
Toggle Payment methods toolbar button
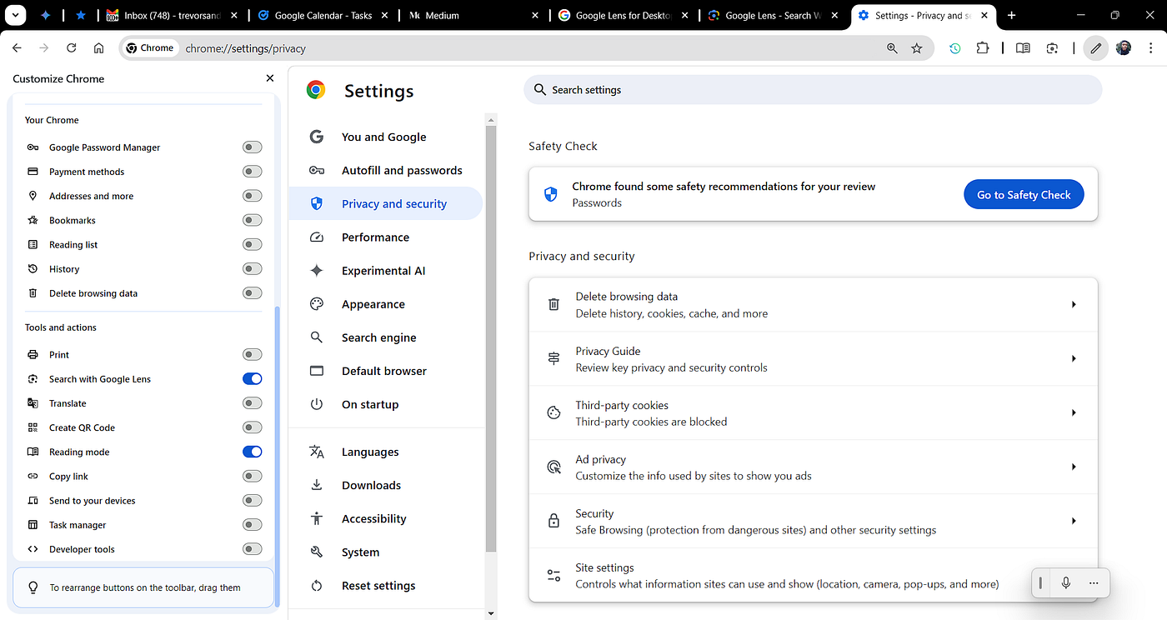tap(252, 172)
